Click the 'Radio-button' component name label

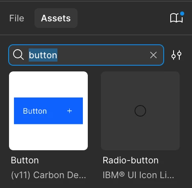coord(130,160)
